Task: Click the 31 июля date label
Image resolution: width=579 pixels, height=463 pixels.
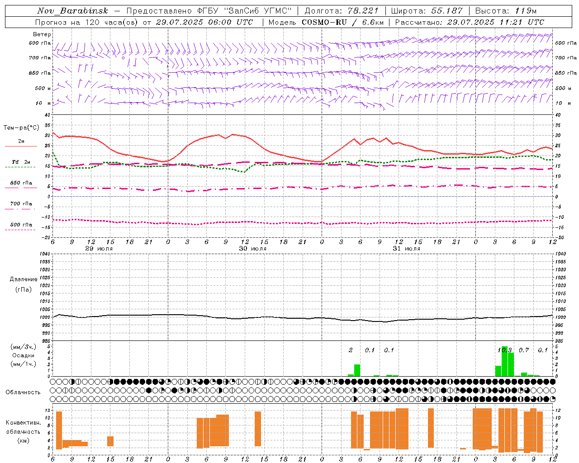Action: [407, 249]
